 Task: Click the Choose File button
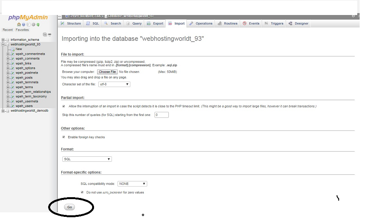[x=107, y=72]
